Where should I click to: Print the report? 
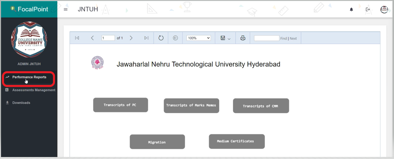242,38
